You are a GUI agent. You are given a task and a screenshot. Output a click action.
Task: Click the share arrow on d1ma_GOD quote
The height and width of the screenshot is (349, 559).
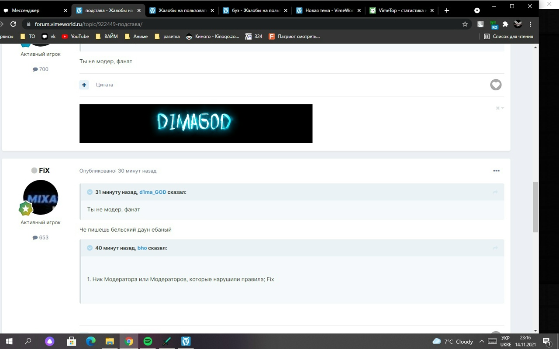495,192
